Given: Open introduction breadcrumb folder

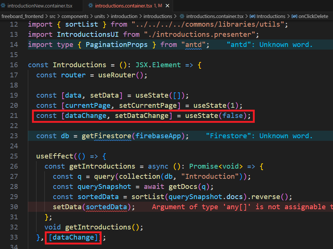Looking at the screenshot, I should (x=124, y=16).
